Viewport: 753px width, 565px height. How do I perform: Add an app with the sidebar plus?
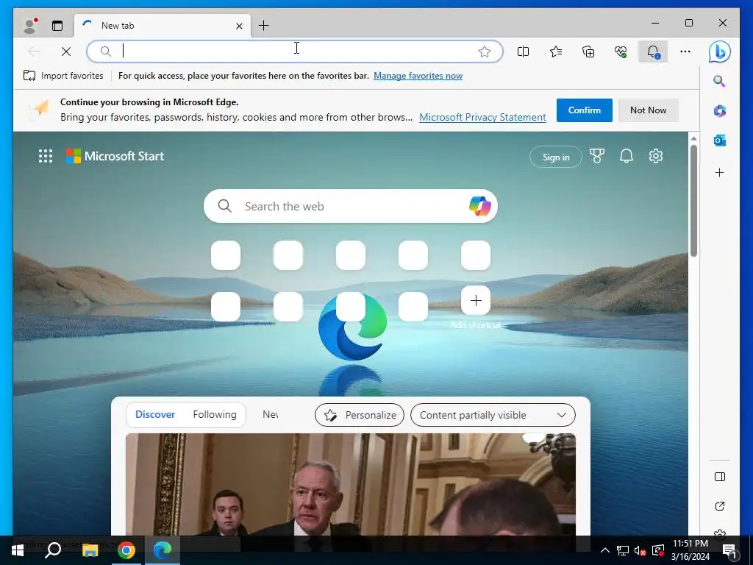click(x=719, y=172)
